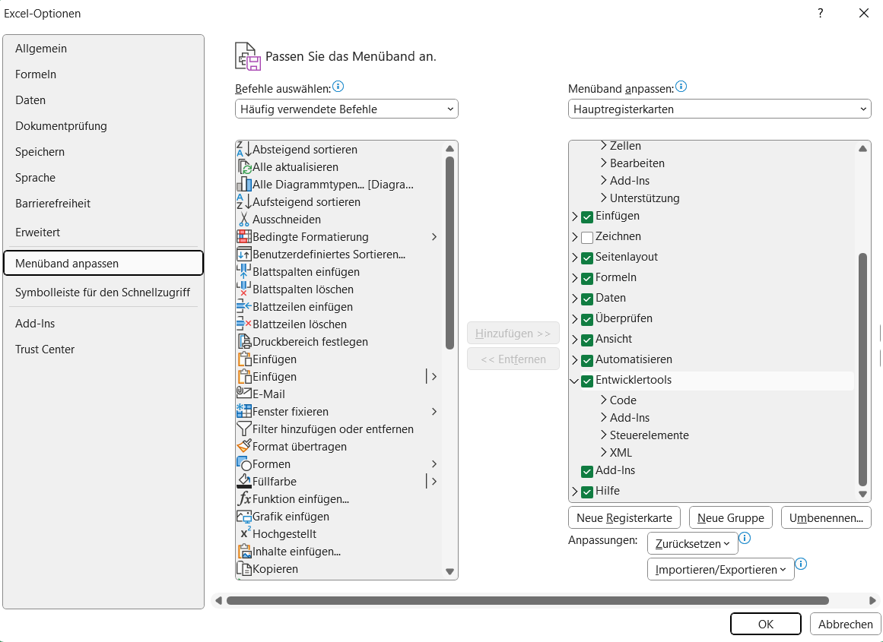Click the Blattzeilen einfügen icon
This screenshot has width=883, height=642.
[x=244, y=307]
